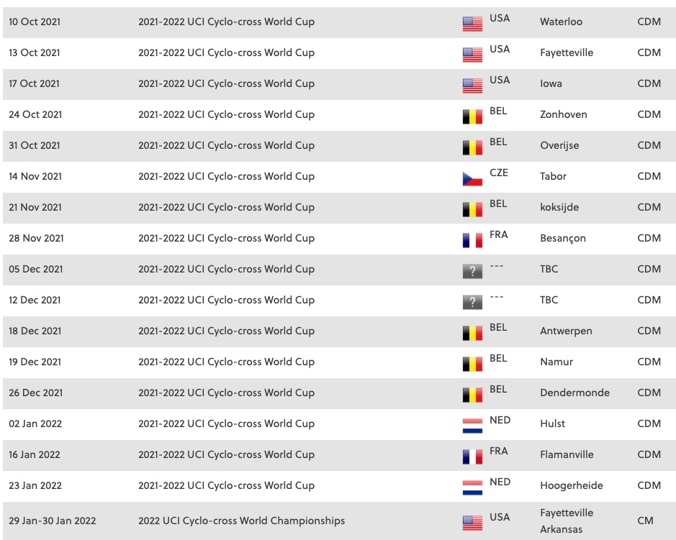The image size is (676, 540).
Task: Click the koksijde venue name
Action: click(559, 207)
